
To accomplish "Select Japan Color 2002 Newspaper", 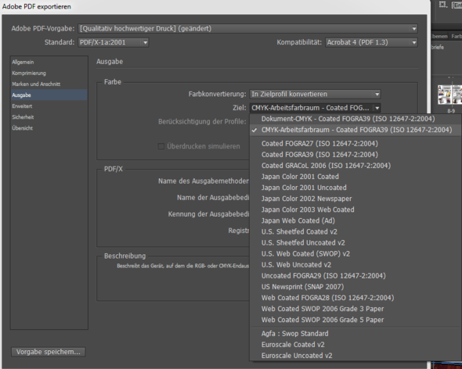I will [x=356, y=199].
